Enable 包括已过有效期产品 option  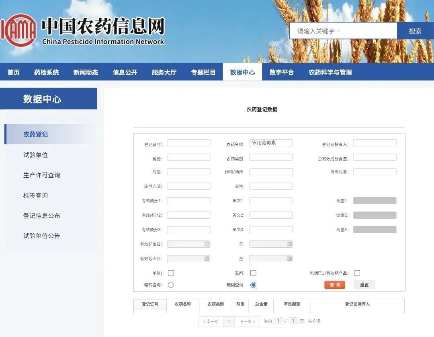[x=357, y=273]
